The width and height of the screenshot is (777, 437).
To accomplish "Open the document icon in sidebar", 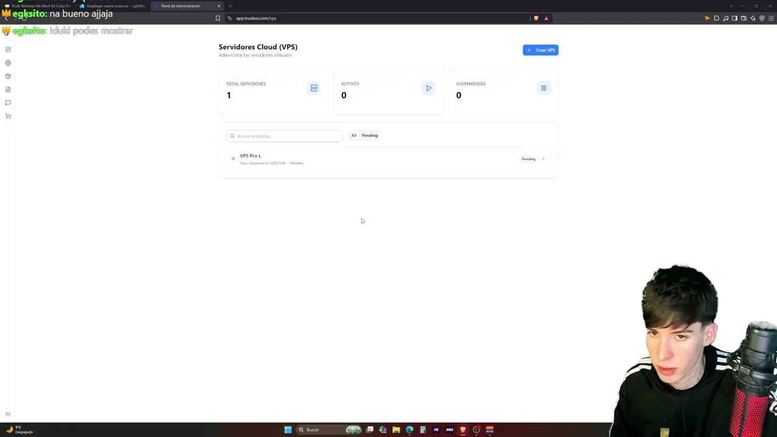I will [8, 89].
